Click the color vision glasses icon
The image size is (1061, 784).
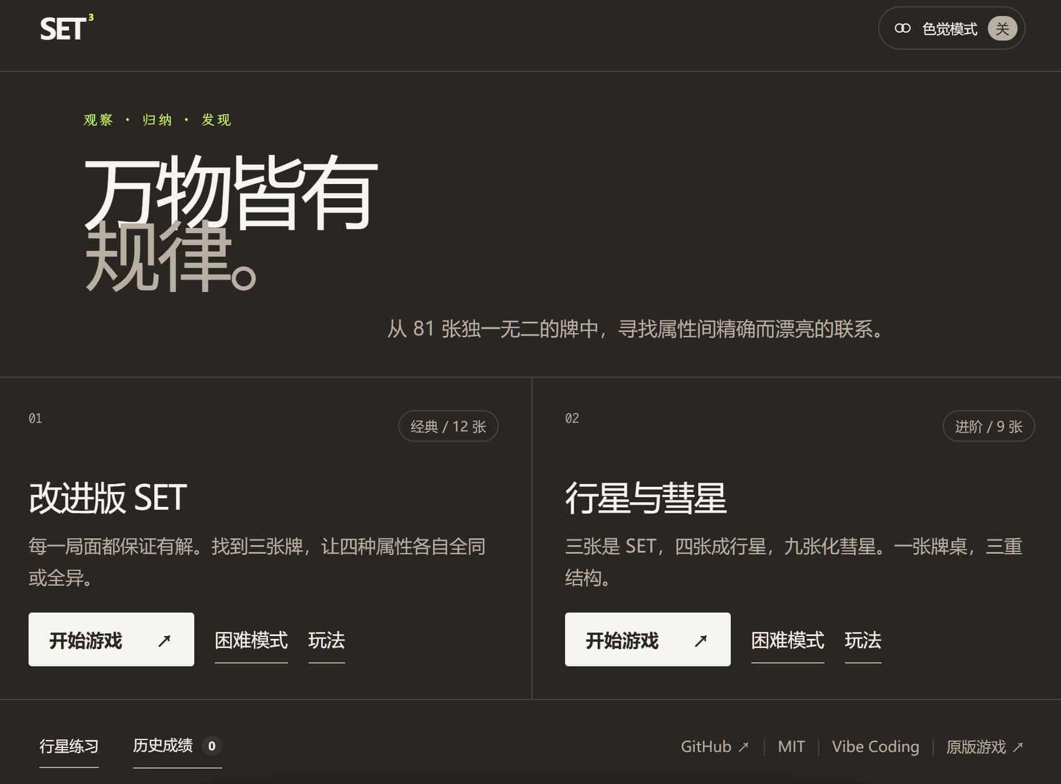[x=903, y=28]
